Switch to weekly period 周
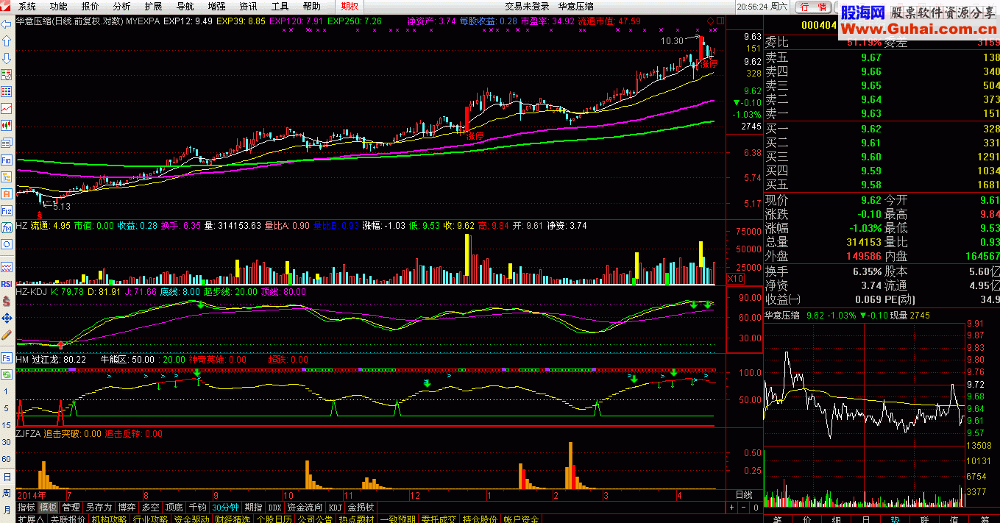Screen dimensions: 1000x523 click(x=7, y=493)
